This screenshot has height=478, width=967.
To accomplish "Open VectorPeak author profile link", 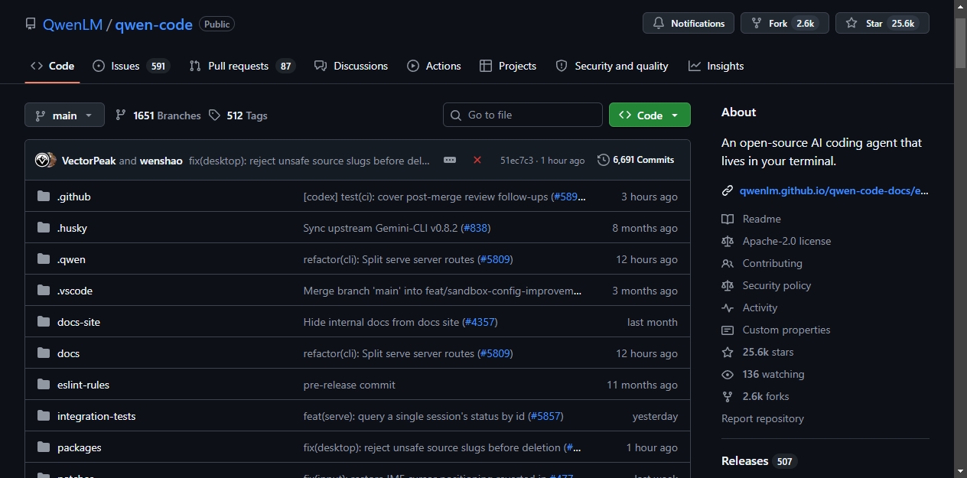I will point(89,161).
